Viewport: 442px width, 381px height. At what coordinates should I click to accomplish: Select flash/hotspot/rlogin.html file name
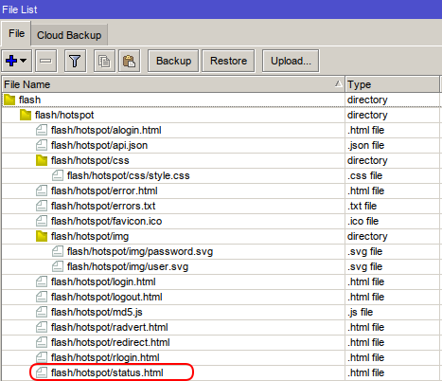coord(105,357)
